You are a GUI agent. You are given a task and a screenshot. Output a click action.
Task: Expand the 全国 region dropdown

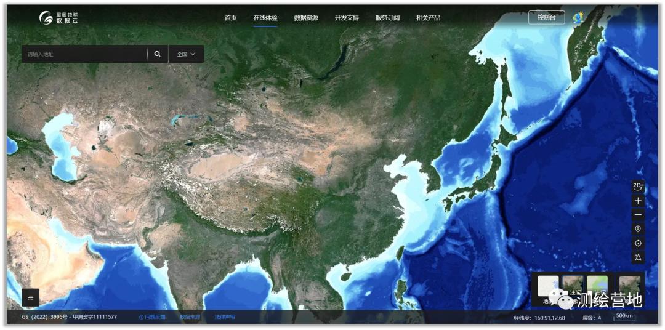[186, 54]
